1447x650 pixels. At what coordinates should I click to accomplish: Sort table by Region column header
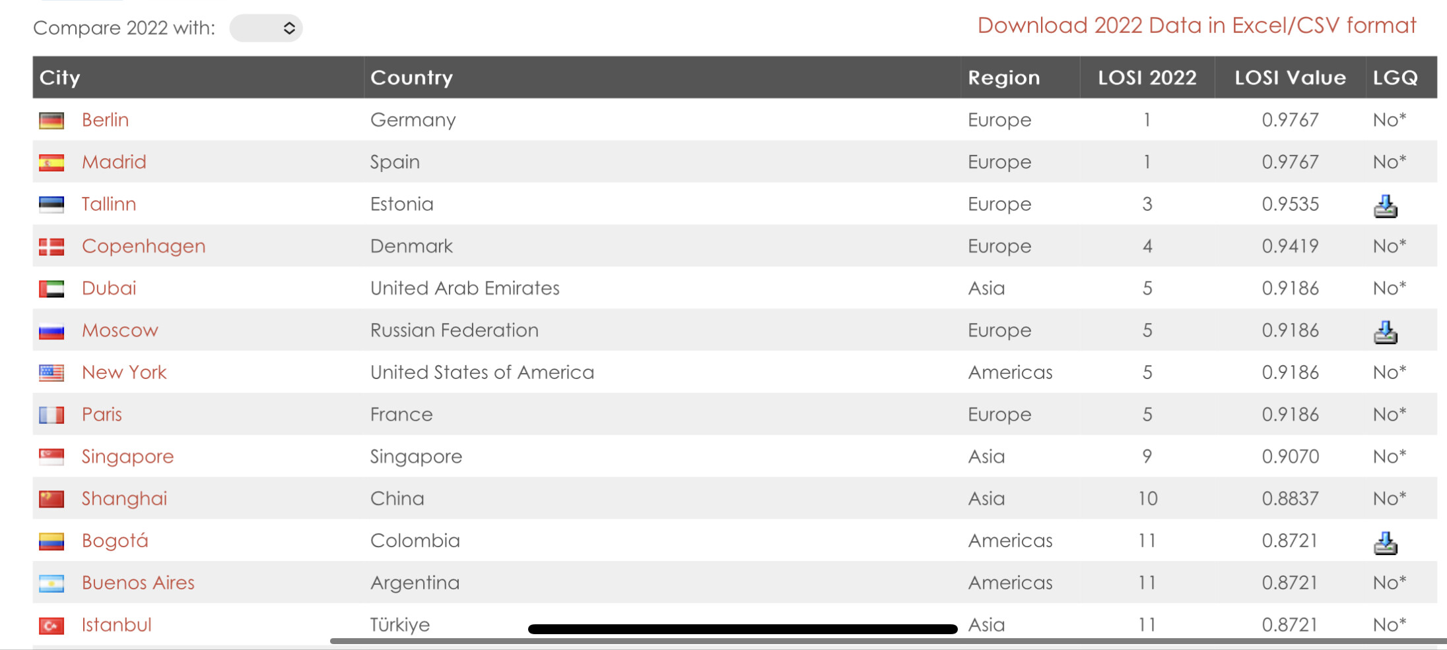click(1003, 78)
